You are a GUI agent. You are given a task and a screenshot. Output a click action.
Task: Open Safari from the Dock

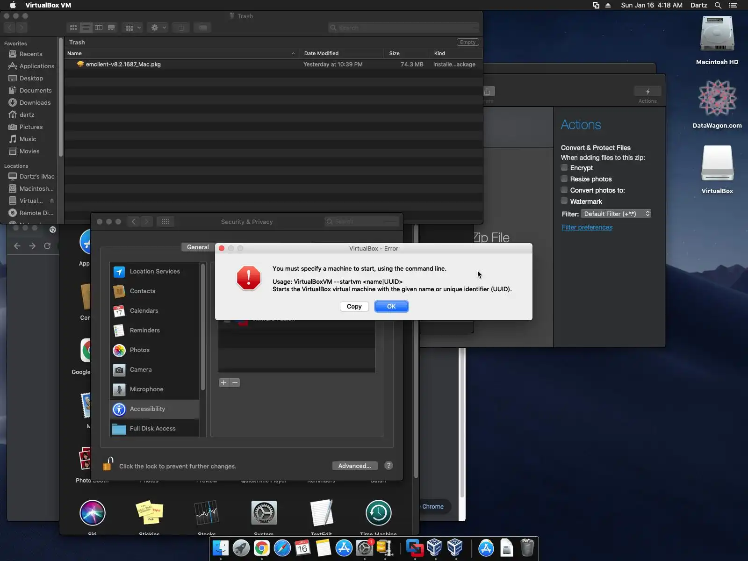click(282, 548)
